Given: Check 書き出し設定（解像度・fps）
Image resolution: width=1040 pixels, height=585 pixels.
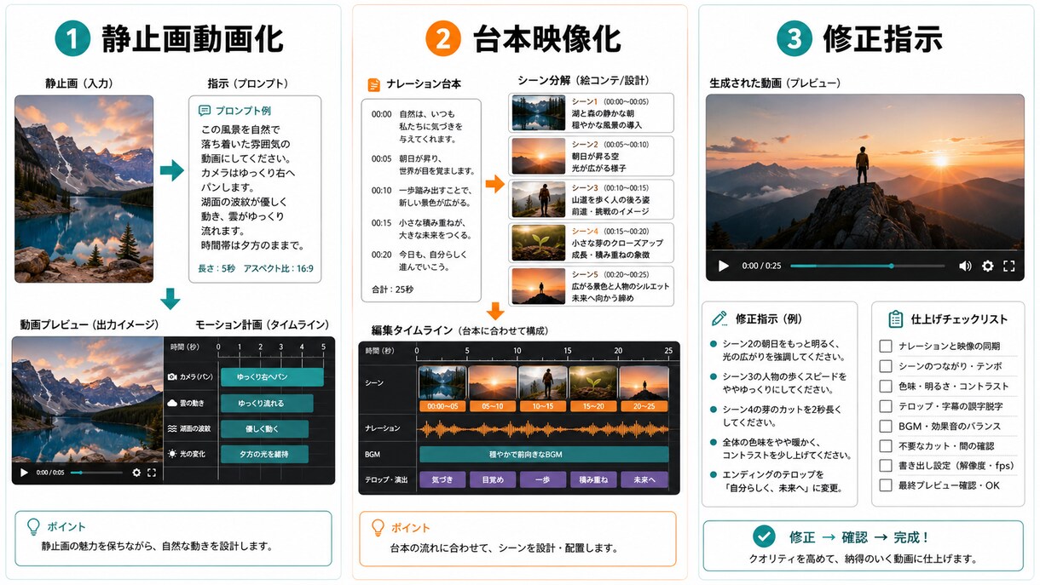Looking at the screenshot, I should pyautogui.click(x=886, y=466).
